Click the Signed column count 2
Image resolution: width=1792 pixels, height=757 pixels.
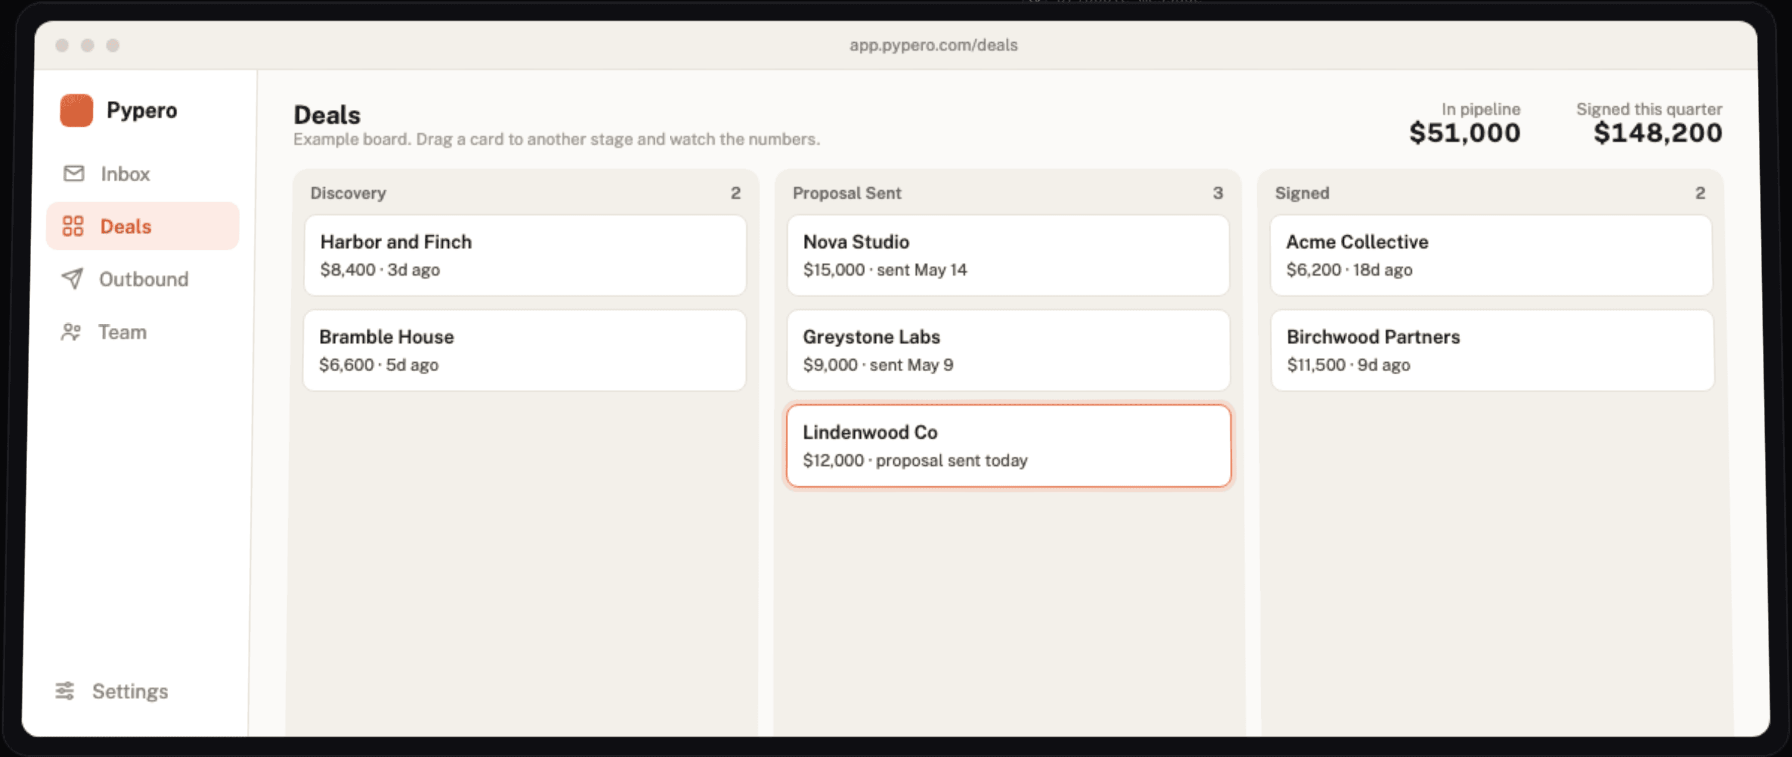coord(1700,193)
